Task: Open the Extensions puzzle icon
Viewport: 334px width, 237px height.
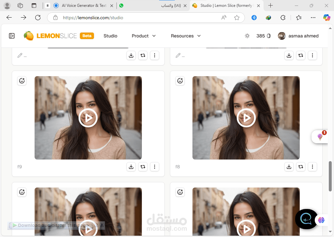Action: [283, 18]
